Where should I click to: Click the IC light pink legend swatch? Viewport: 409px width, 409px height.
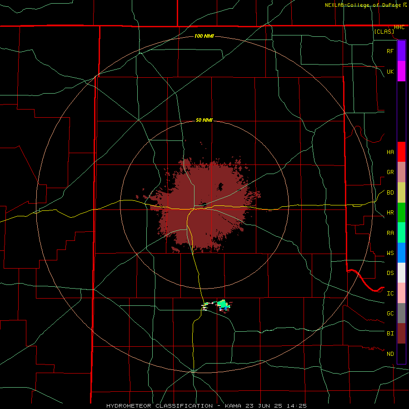401,293
